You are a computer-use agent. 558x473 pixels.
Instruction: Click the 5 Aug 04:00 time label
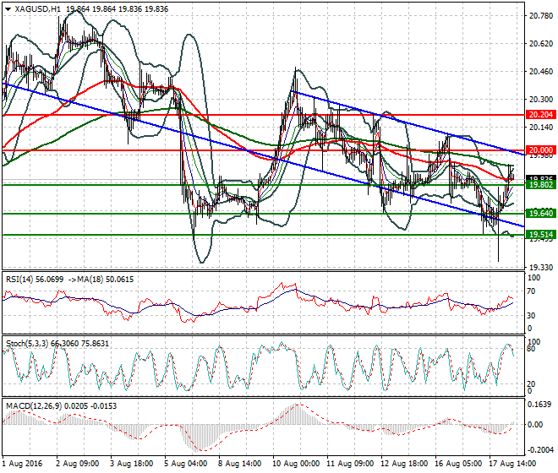(x=185, y=464)
